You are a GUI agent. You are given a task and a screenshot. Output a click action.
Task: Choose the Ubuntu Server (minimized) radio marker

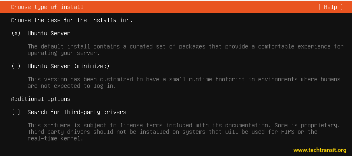(16, 66)
